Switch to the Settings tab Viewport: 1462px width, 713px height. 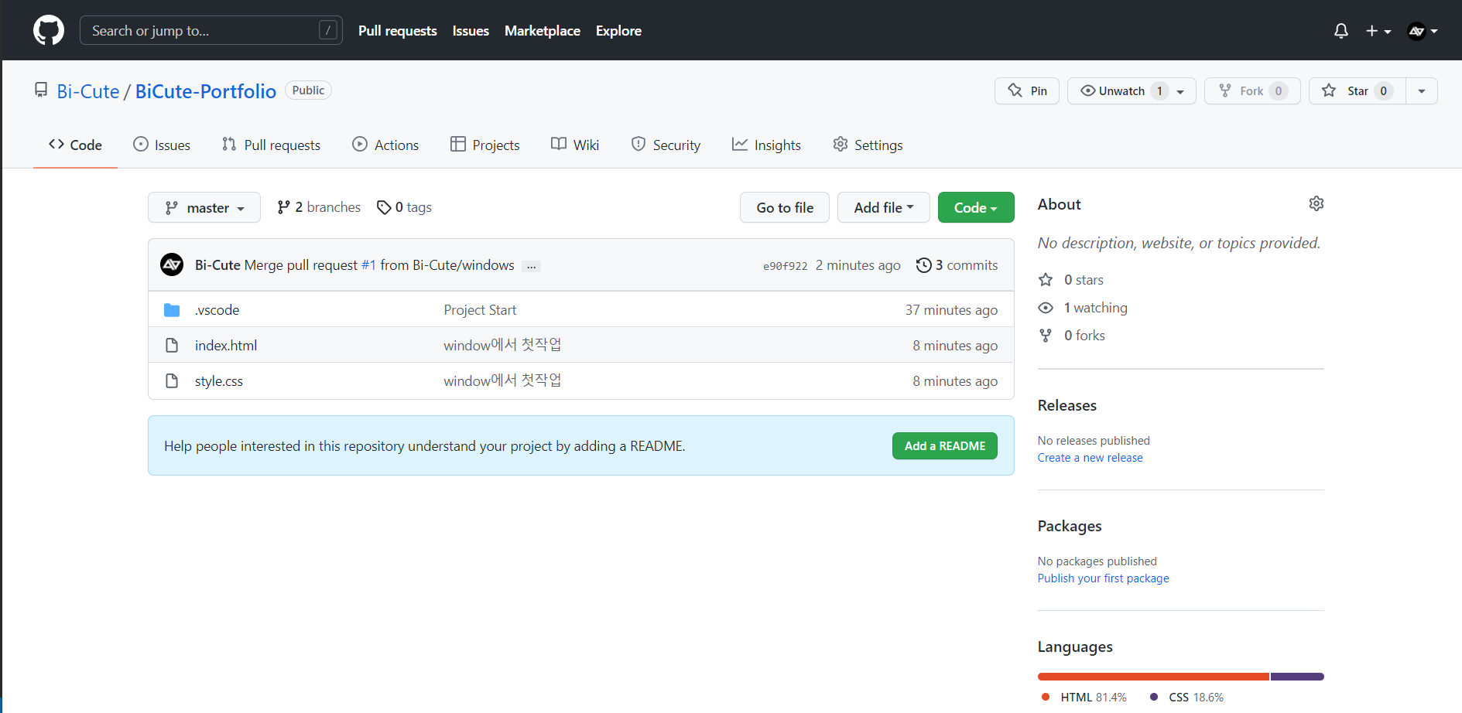click(868, 145)
